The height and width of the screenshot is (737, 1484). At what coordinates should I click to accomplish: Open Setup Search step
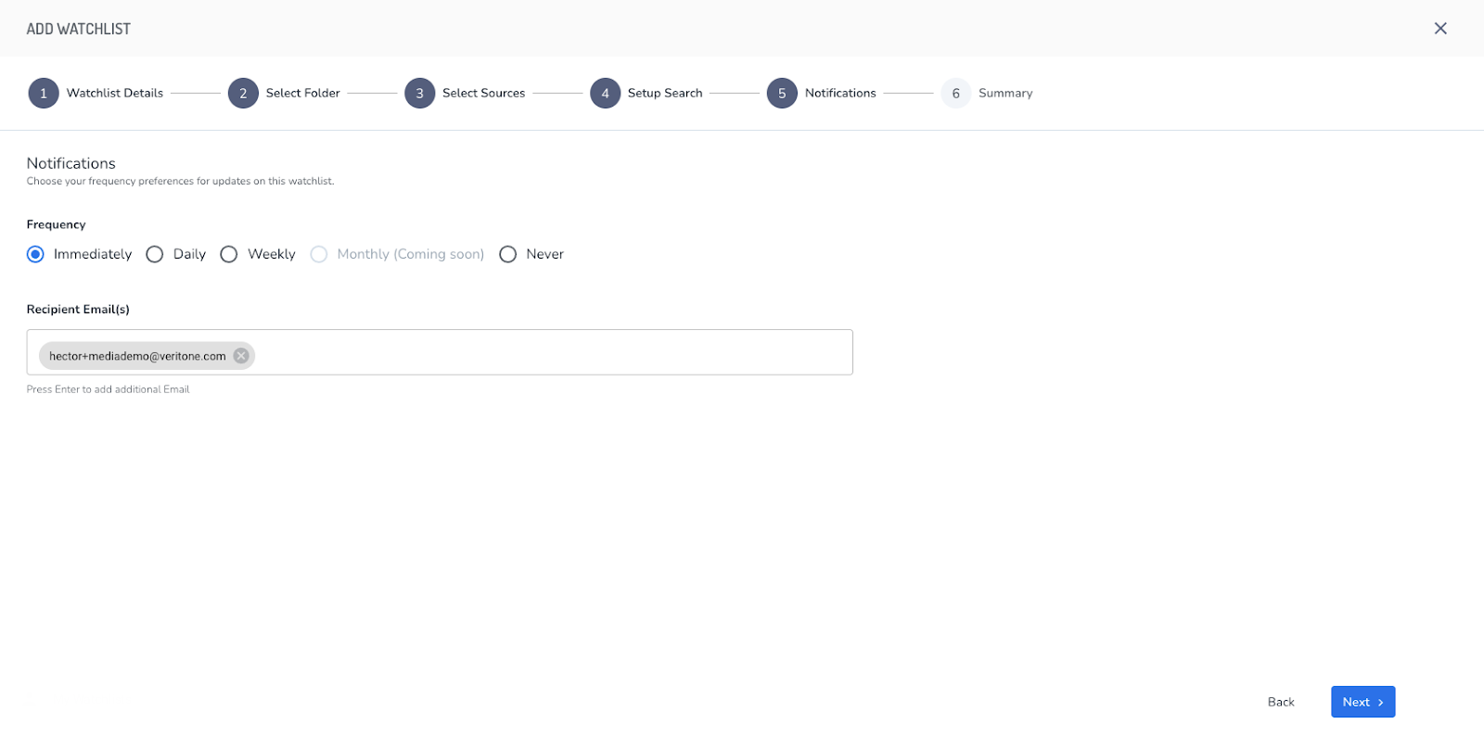click(665, 93)
